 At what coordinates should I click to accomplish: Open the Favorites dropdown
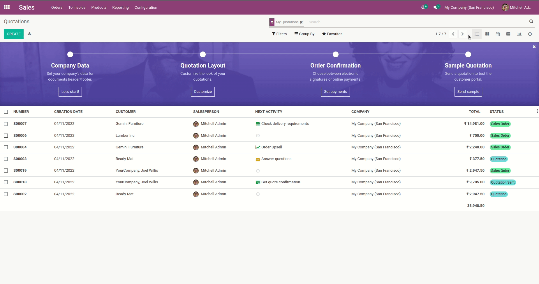(x=332, y=34)
